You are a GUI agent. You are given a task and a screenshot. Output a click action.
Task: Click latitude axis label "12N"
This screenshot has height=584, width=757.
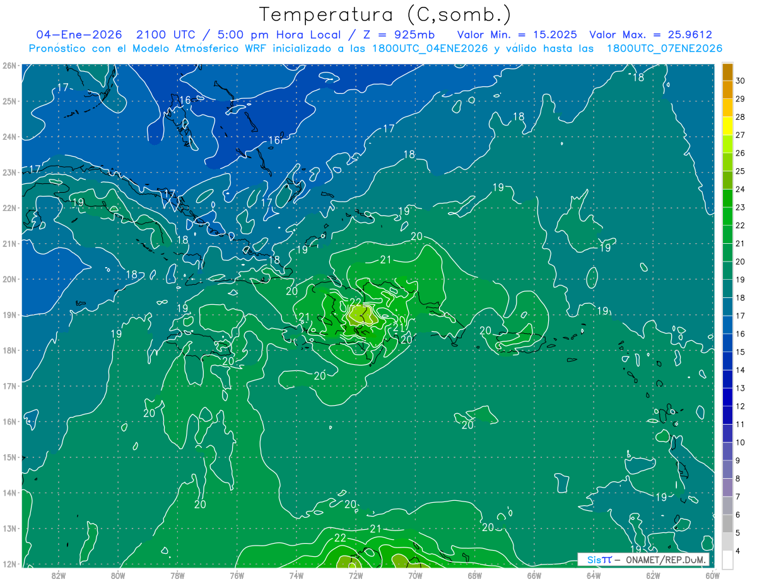click(x=9, y=564)
